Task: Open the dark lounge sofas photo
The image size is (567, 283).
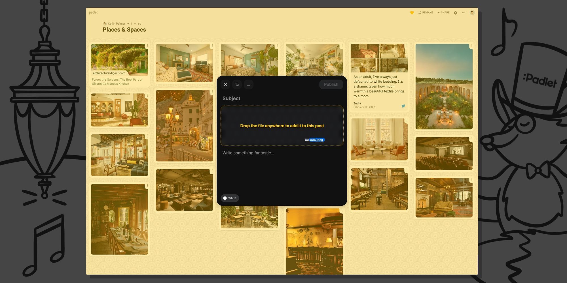Action: pos(184,190)
